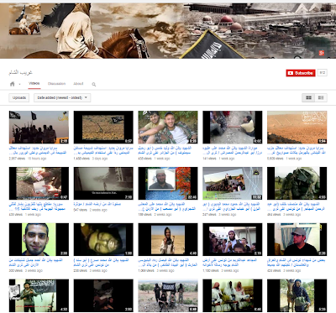Open the thumbnail of the 547 views video
Screen dimensions: 336x313
coord(103,183)
